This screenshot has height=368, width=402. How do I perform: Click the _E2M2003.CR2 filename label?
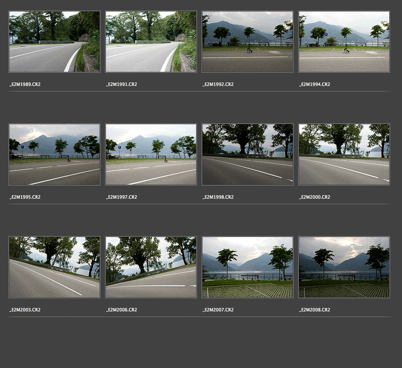point(25,310)
